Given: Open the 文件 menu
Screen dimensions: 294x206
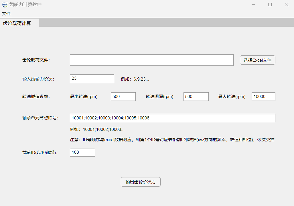Looking at the screenshot, I should tap(6, 13).
